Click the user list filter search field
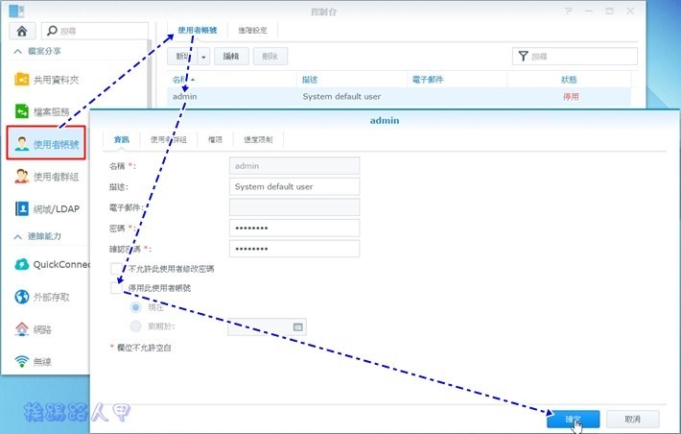This screenshot has width=681, height=434. [x=575, y=57]
